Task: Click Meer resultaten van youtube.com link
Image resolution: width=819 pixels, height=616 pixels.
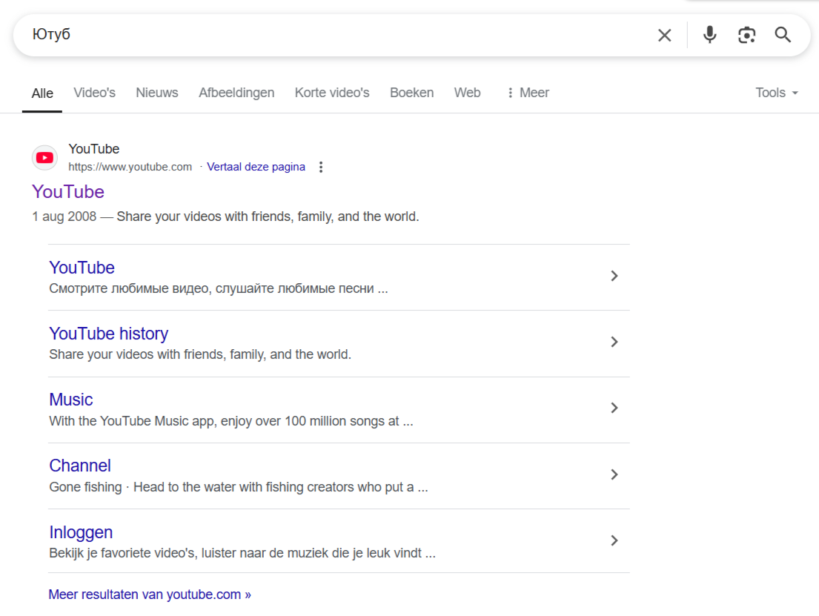Action: [x=150, y=595]
